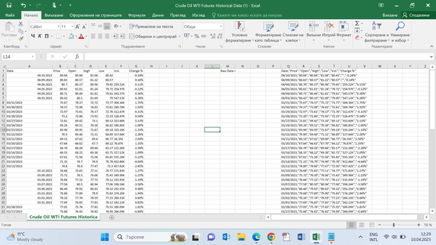Image resolution: width=436 pixels, height=245 pixels.
Task: Click Обедини и центрирай button
Action: 153,36
